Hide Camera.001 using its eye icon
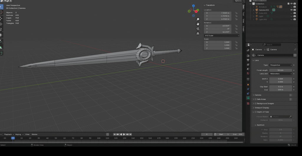This screenshot has height=156, width=302. click(291, 10)
